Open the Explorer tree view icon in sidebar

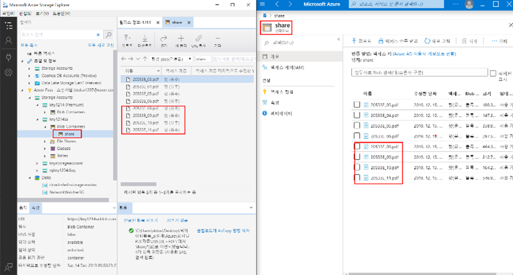(8, 25)
